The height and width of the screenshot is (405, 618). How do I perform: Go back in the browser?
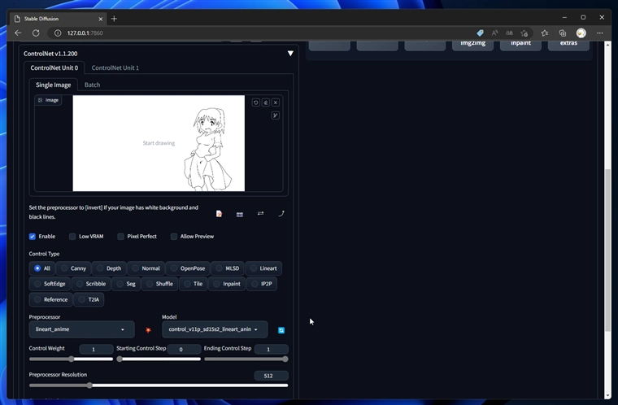18,33
